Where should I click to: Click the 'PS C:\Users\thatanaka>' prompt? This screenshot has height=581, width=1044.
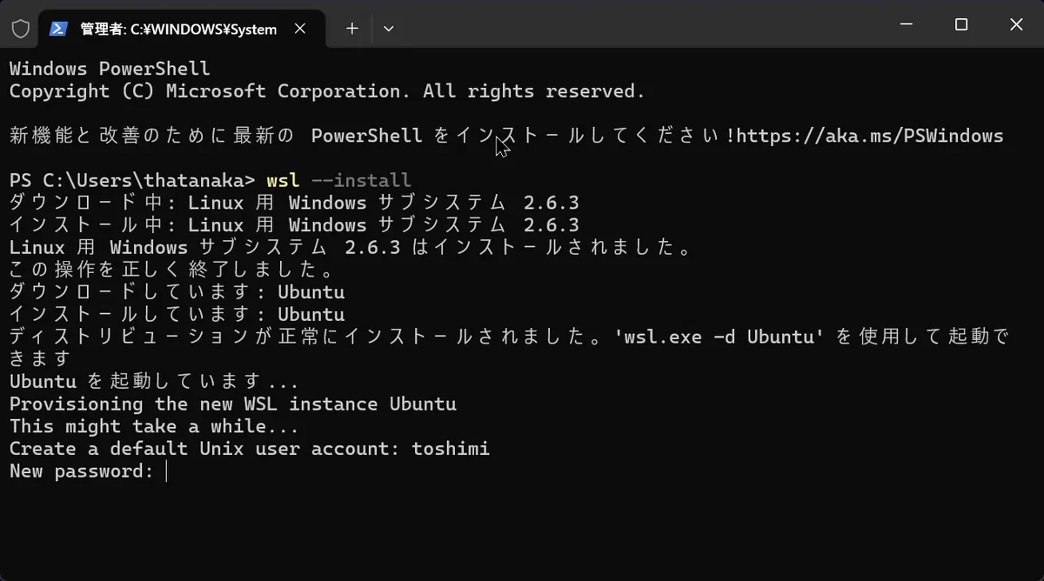tap(132, 180)
